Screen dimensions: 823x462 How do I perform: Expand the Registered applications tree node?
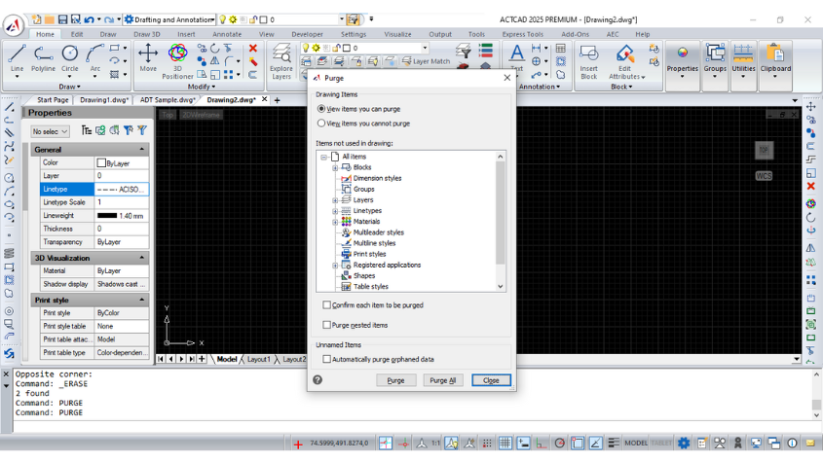(335, 266)
